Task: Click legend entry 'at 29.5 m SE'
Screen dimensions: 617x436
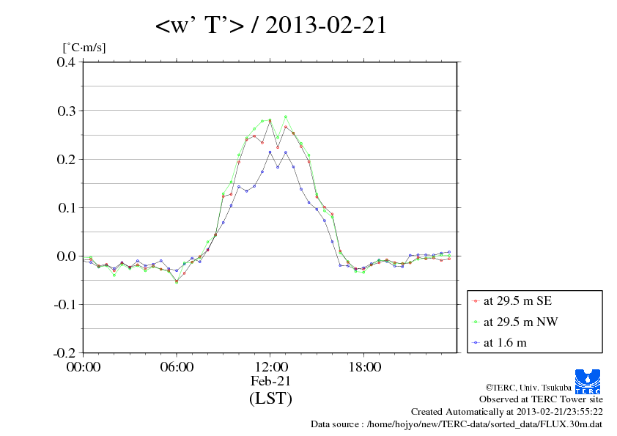Action: (x=517, y=301)
